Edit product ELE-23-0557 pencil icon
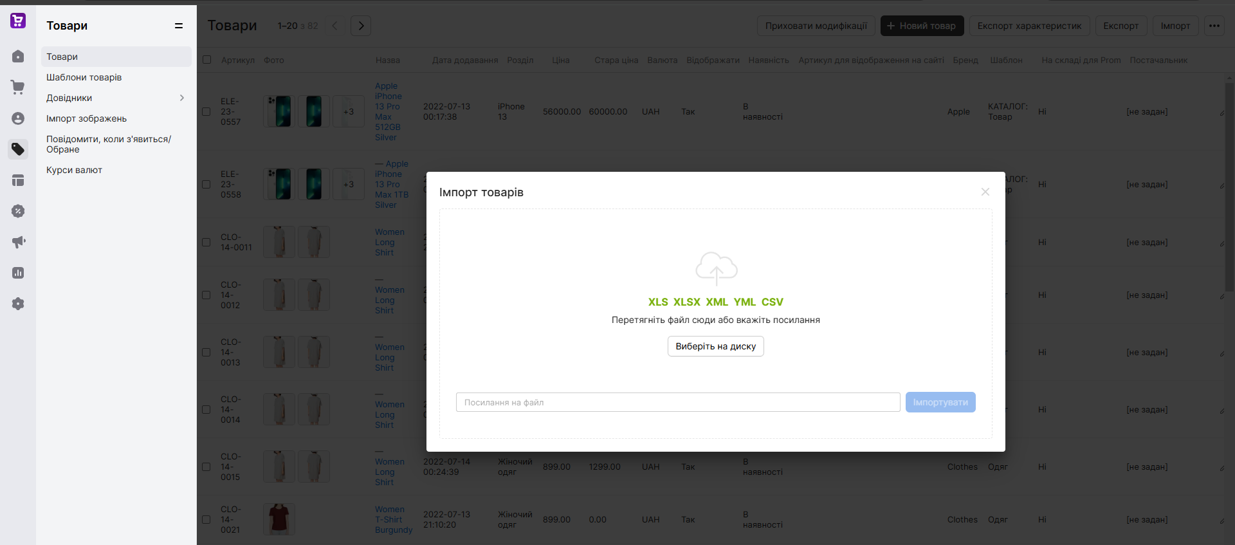Screen dimensions: 1235x545 tap(1221, 113)
